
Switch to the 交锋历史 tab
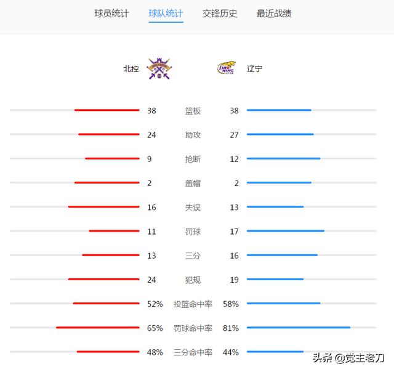click(220, 14)
